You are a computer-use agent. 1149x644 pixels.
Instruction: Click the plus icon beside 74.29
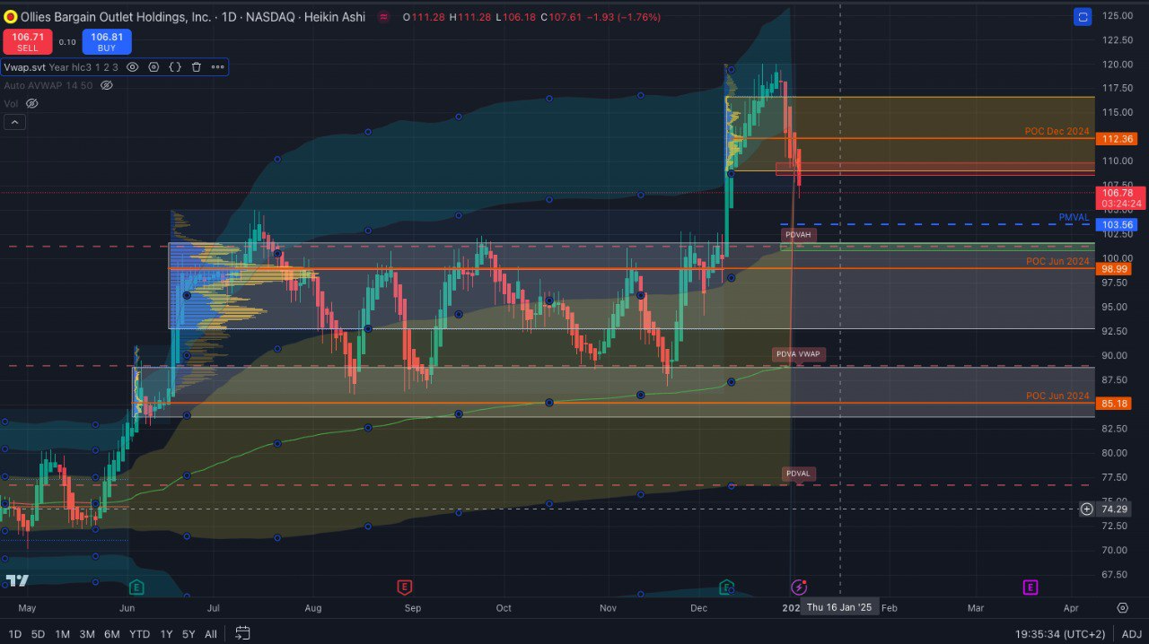pos(1086,509)
